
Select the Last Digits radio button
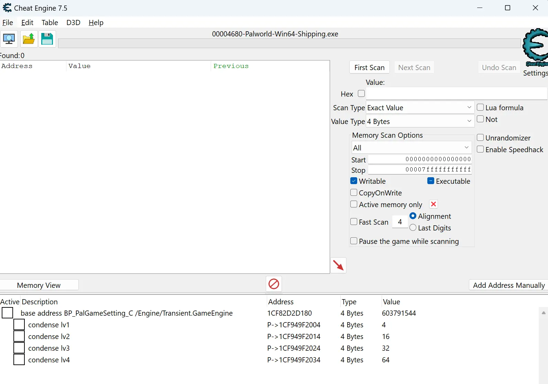413,228
